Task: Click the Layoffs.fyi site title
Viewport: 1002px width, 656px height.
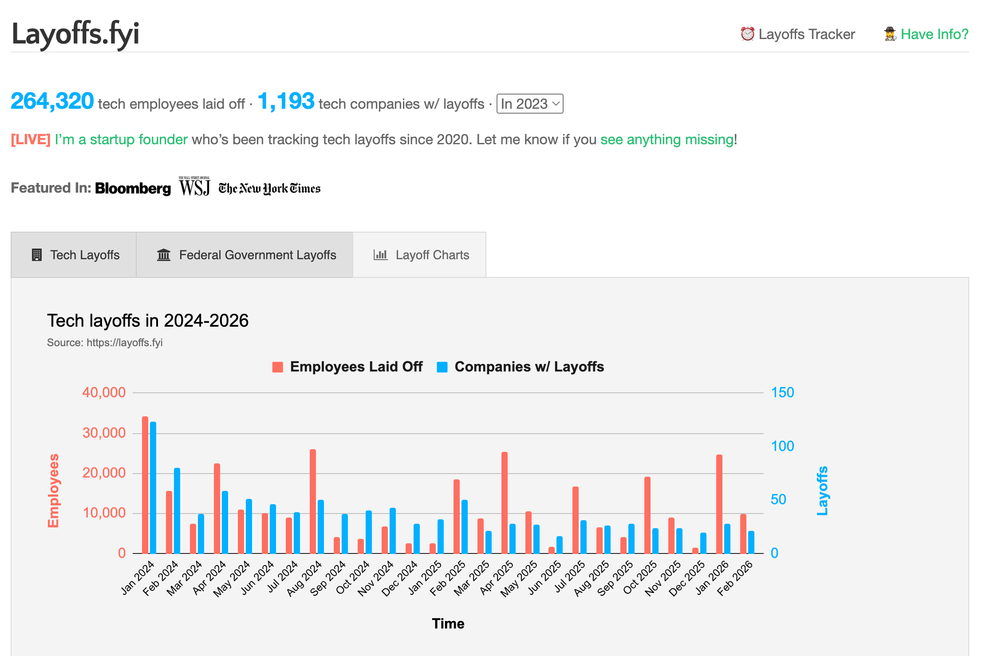Action: tap(75, 34)
